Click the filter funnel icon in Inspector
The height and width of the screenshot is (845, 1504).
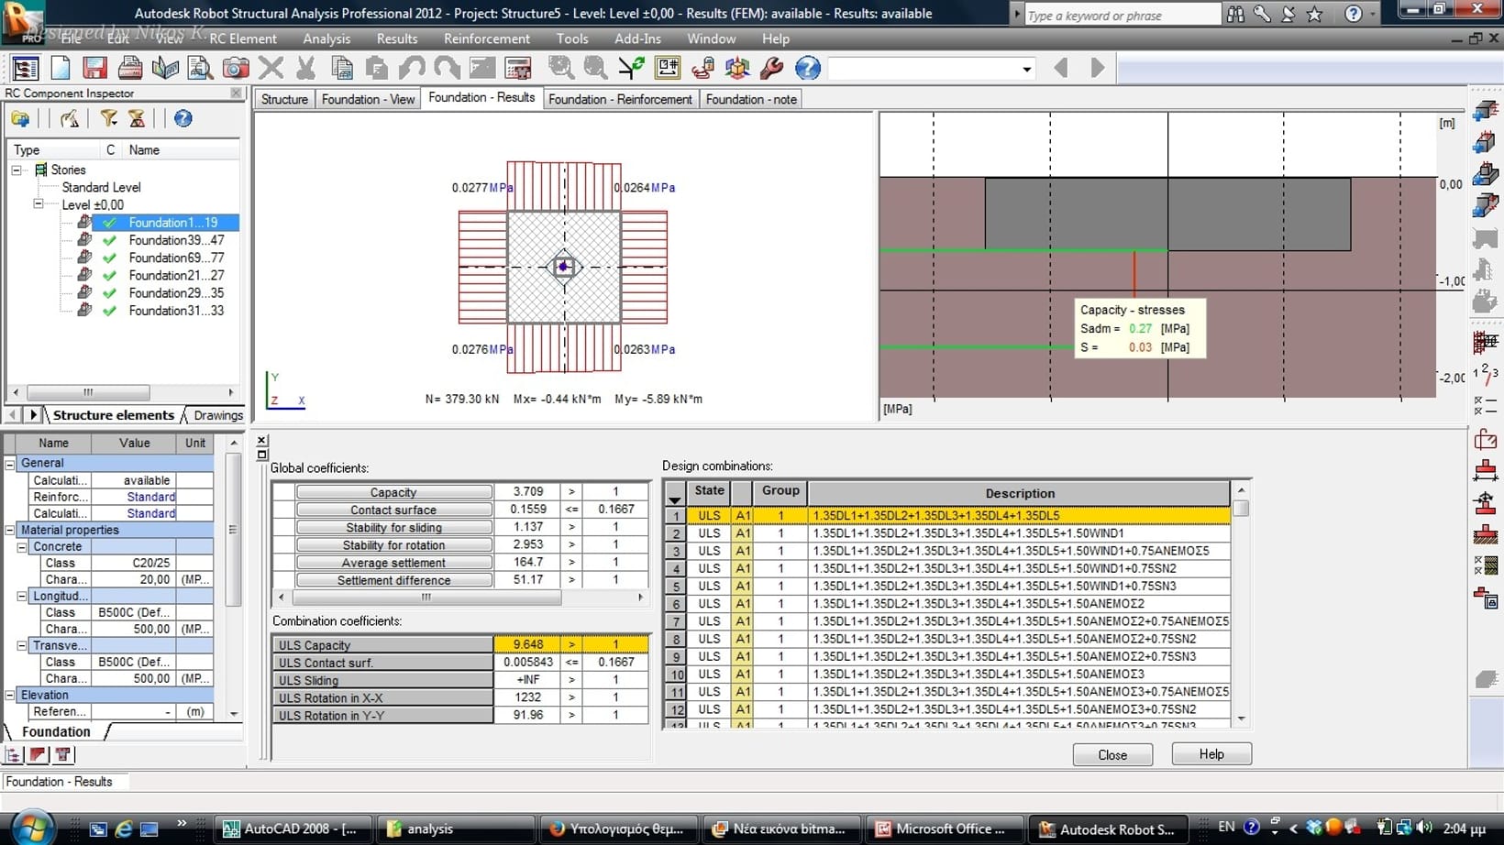109,118
